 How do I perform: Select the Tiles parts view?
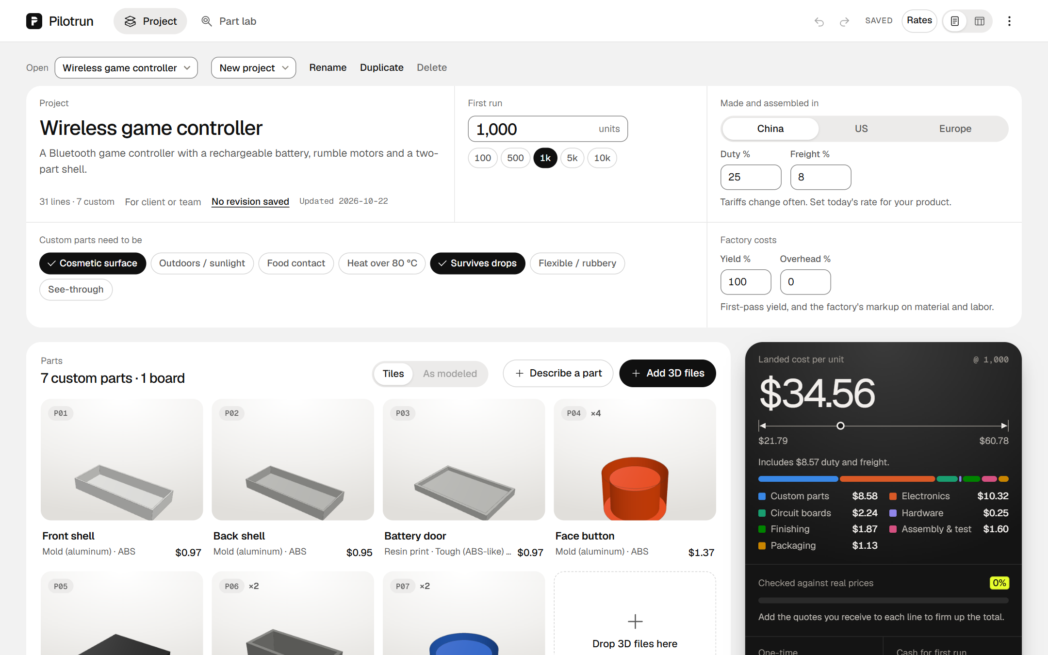pos(393,374)
